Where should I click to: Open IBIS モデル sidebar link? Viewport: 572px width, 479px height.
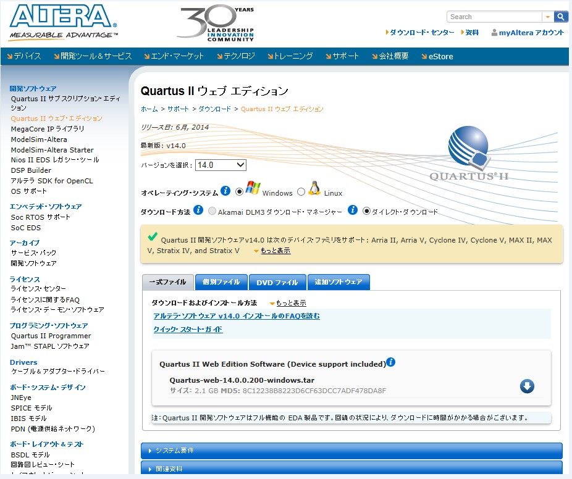click(28, 418)
